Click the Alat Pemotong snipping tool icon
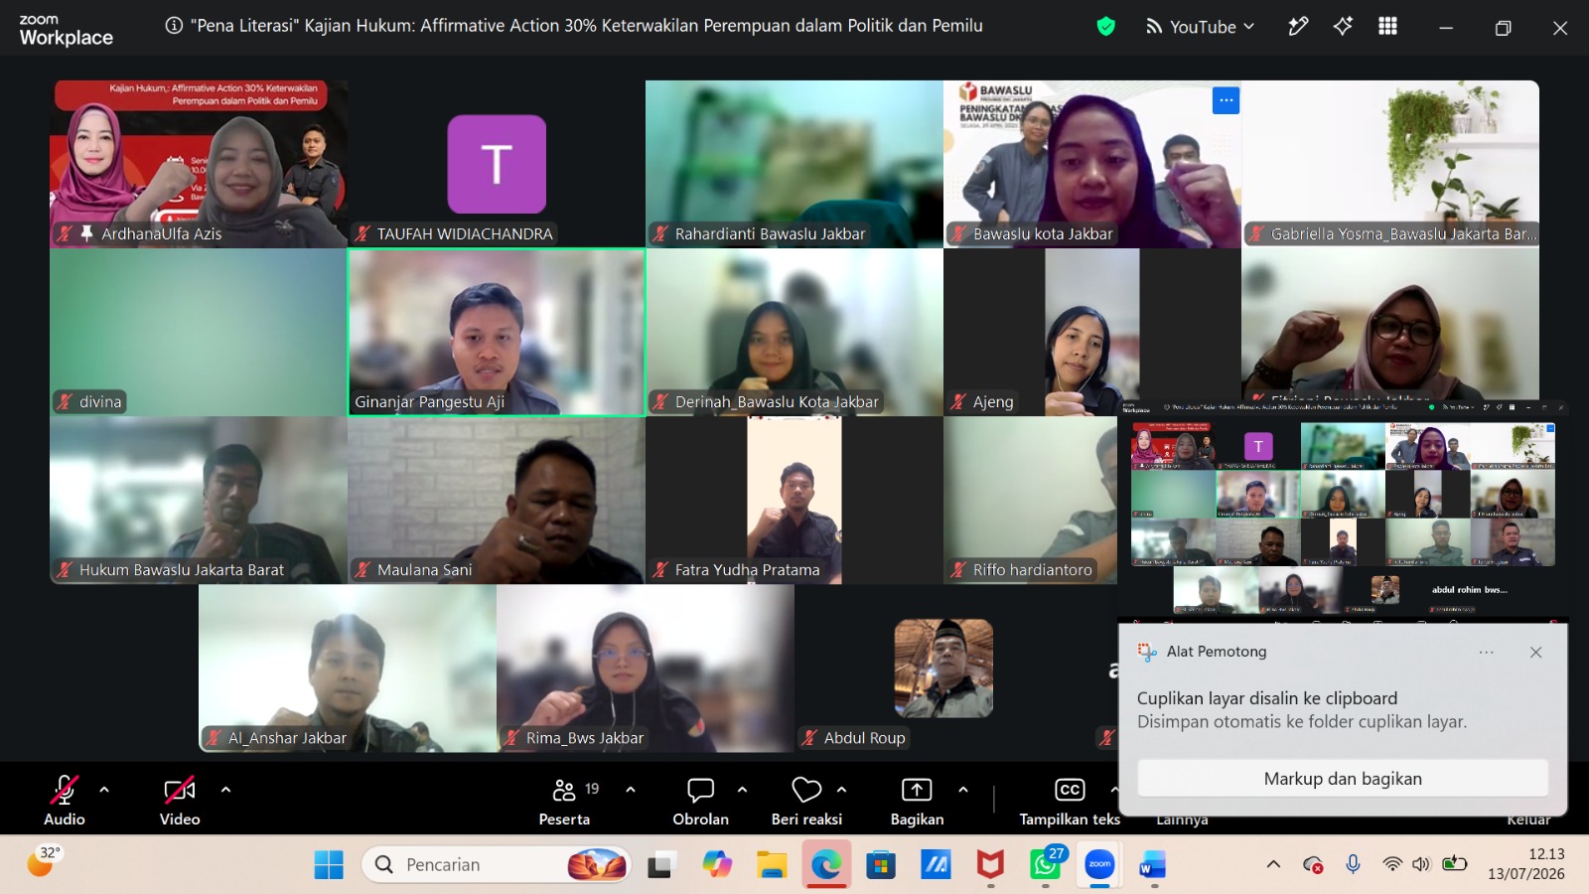The width and height of the screenshot is (1589, 894). click(x=1147, y=652)
